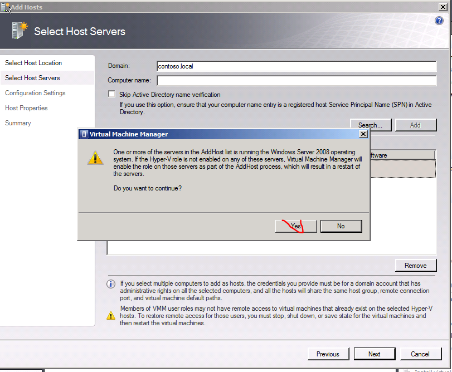
Task: Decline by clicking the No button
Action: point(341,226)
